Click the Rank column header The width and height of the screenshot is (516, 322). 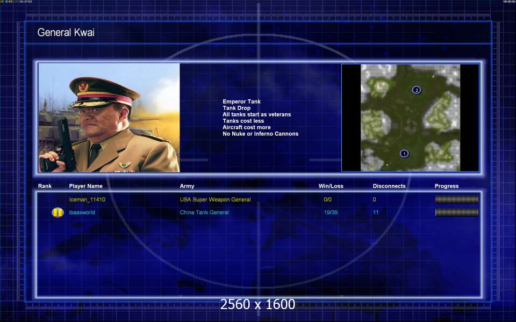point(45,186)
